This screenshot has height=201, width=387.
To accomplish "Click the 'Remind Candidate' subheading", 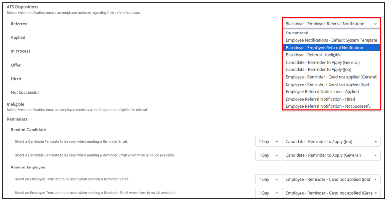I will [28, 130].
